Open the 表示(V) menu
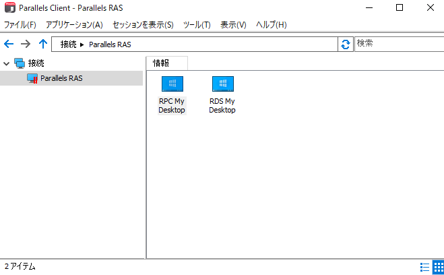The height and width of the screenshot is (275, 444). tap(233, 25)
